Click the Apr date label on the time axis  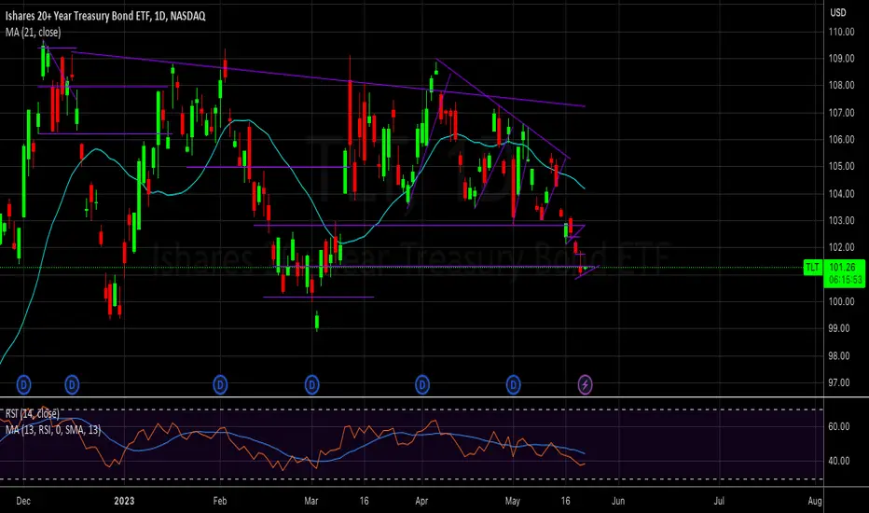[x=421, y=502]
